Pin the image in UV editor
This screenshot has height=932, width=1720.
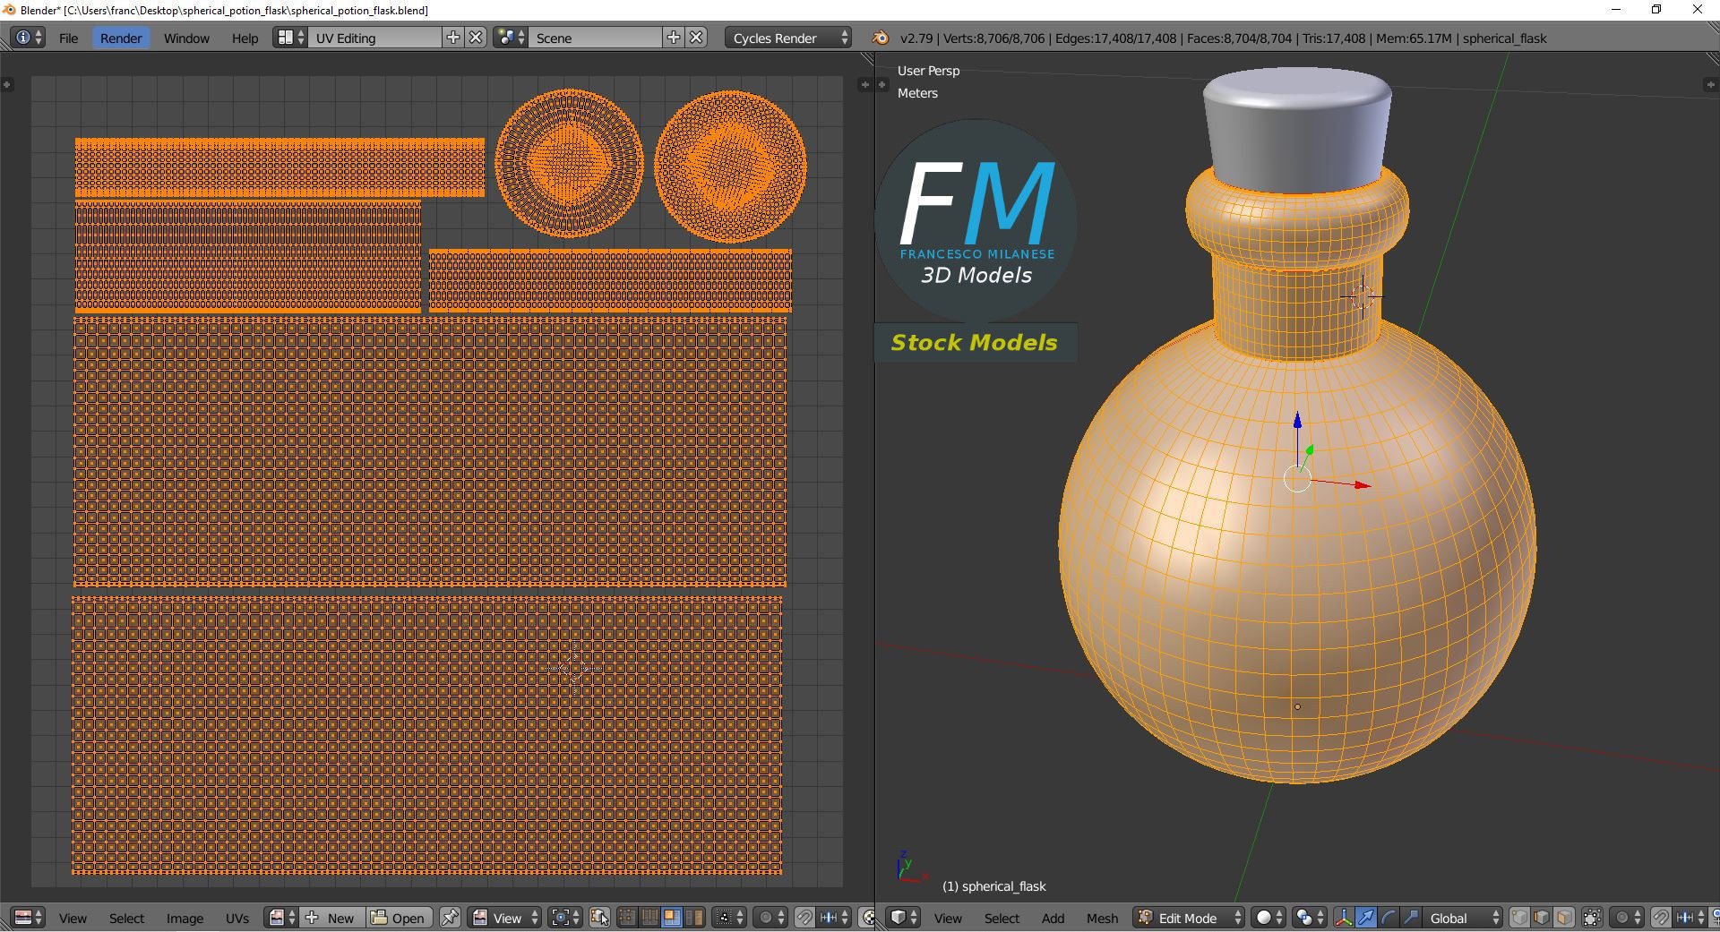(450, 918)
